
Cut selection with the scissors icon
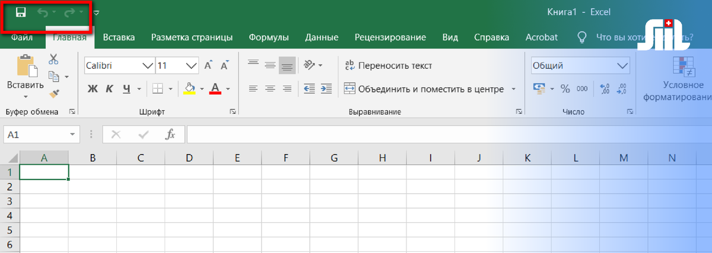point(53,59)
